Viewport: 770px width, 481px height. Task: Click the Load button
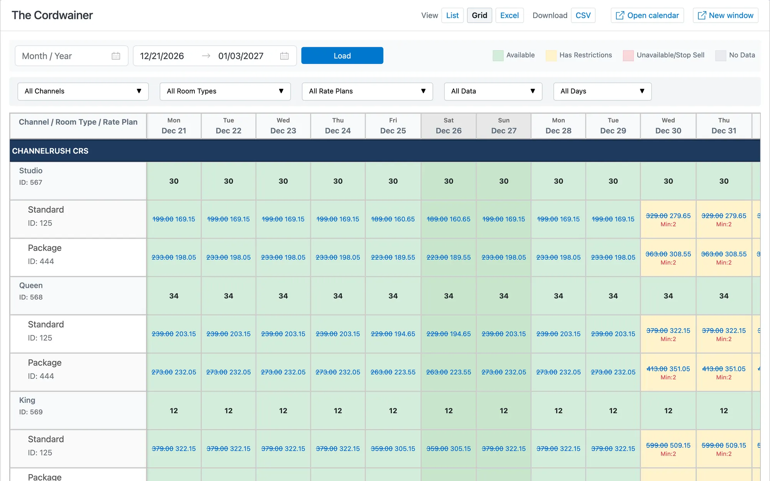point(342,56)
